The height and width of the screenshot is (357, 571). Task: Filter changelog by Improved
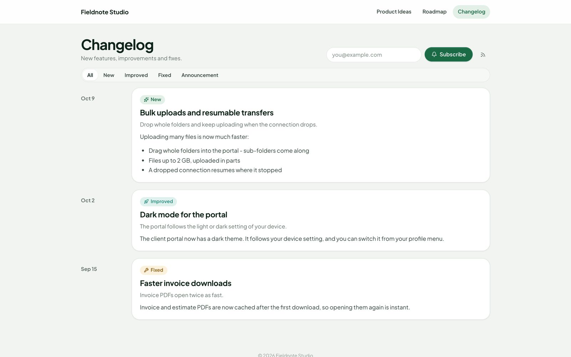click(x=136, y=75)
